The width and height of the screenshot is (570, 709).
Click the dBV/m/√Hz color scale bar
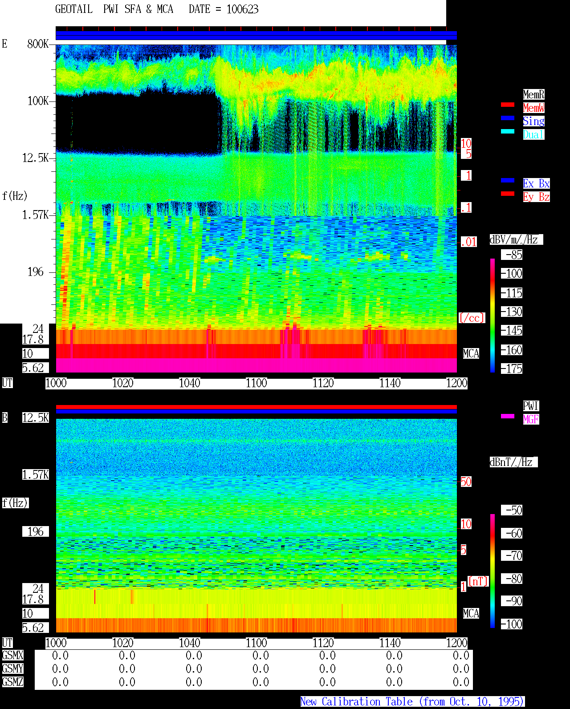493,315
